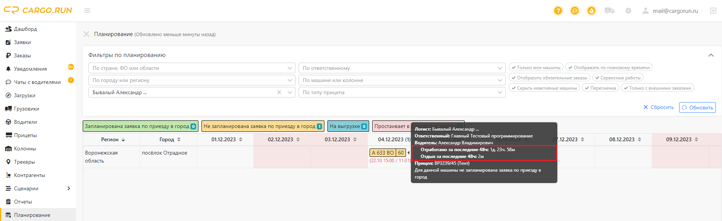
Task: Sort the 03.12.2023 column
Action: (x=355, y=139)
